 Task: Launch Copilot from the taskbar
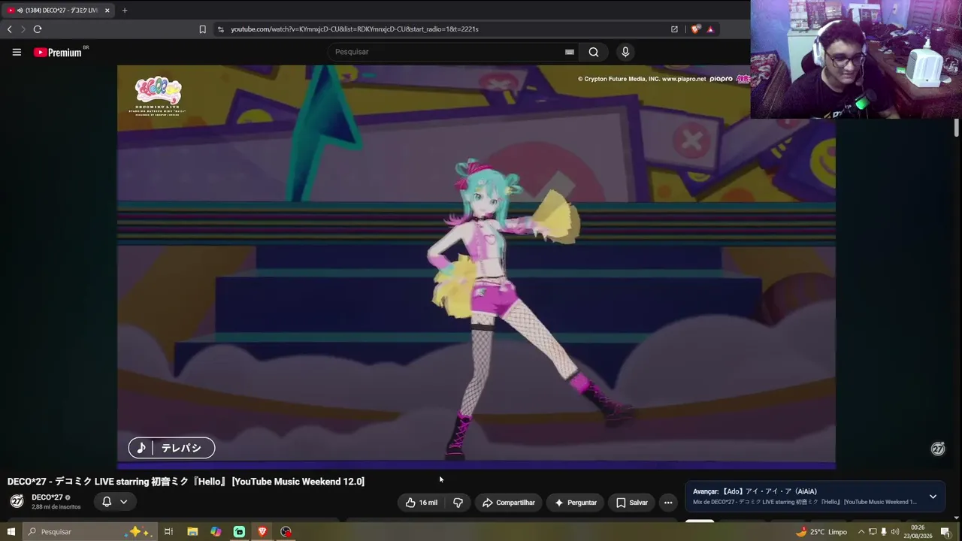coord(216,532)
